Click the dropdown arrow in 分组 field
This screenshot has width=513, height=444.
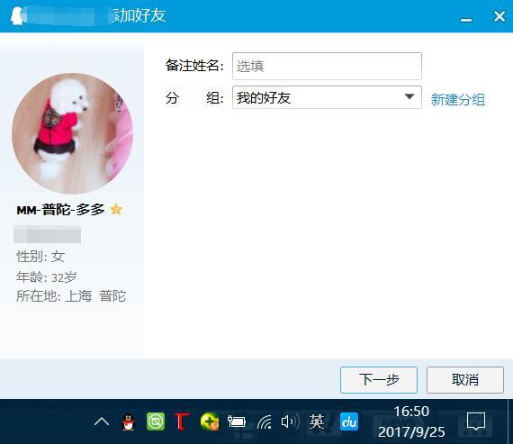pyautogui.click(x=409, y=96)
